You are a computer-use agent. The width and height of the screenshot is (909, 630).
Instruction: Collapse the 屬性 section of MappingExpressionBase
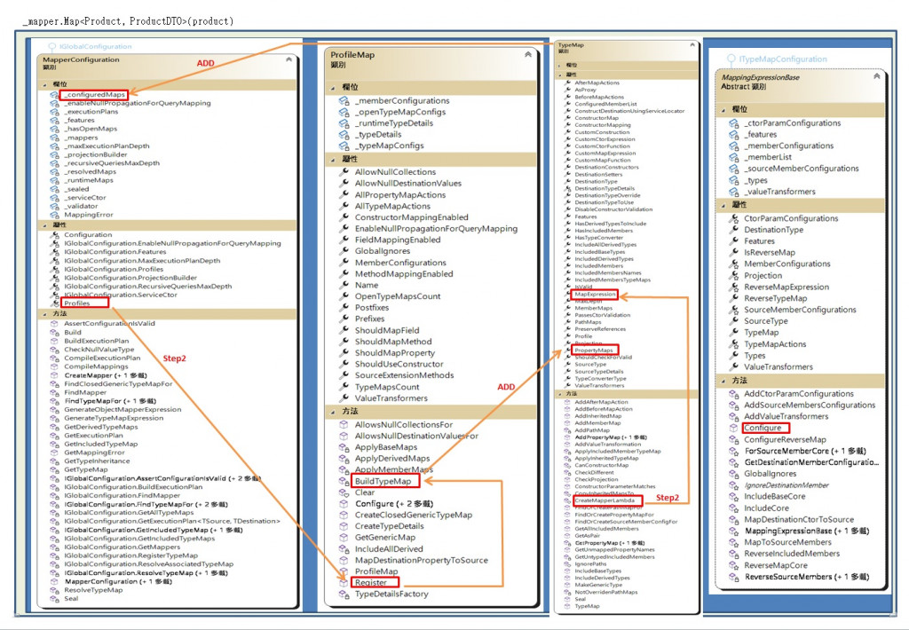(723, 205)
